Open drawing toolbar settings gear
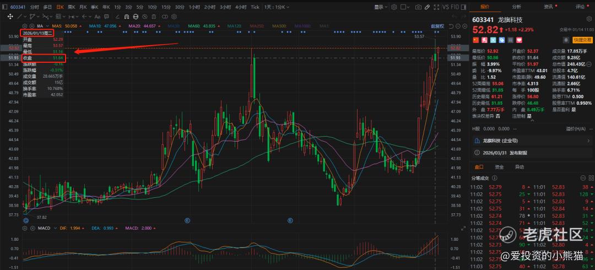 pos(174,17)
